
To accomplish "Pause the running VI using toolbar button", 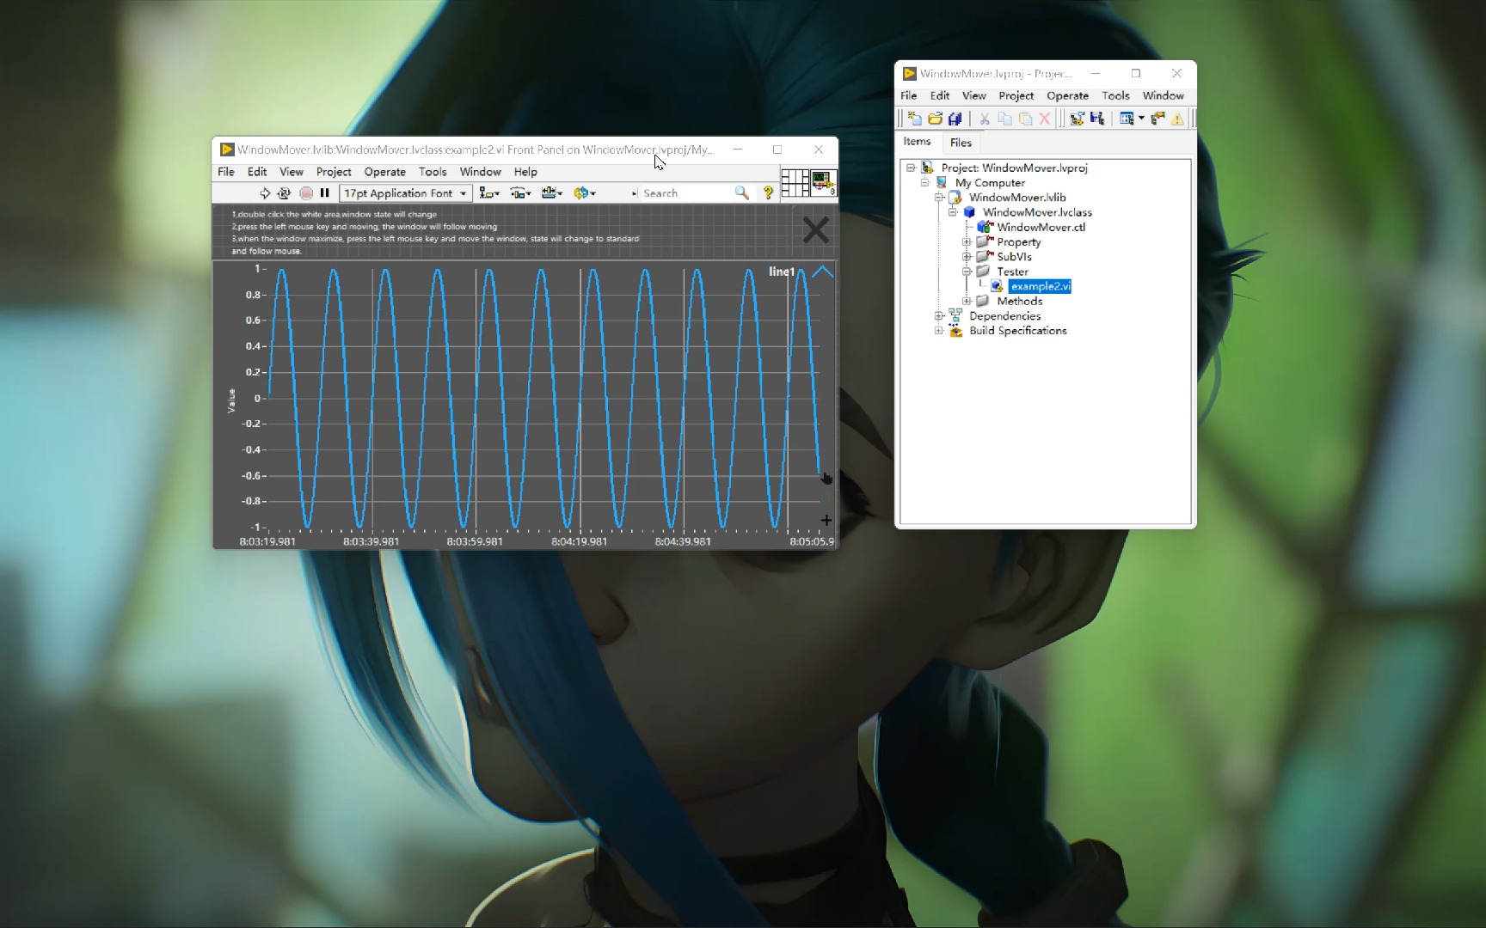I will tap(325, 193).
